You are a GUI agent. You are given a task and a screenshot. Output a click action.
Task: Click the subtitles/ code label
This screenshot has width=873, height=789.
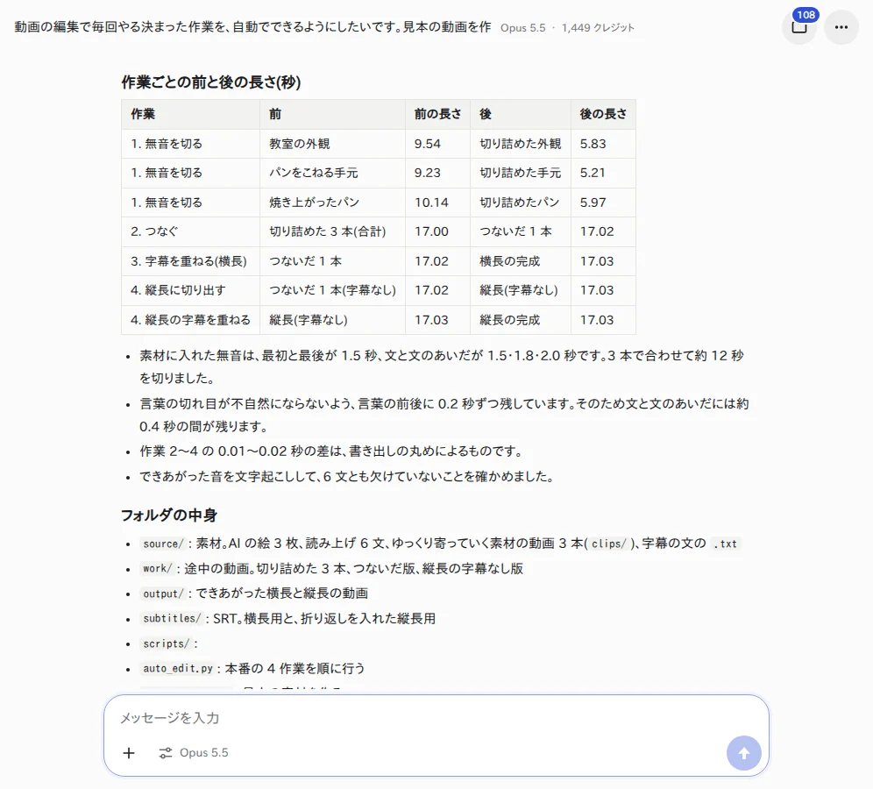tap(172, 619)
